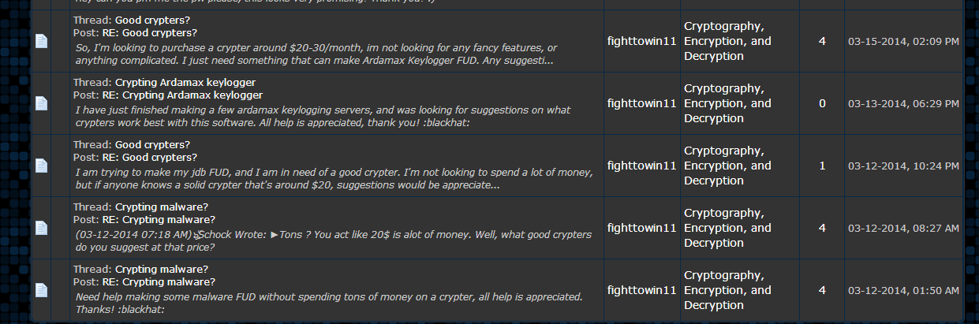
Task: Open 'RE: Crypting malware?' post in the 01:50 AM row
Action: coord(159,281)
